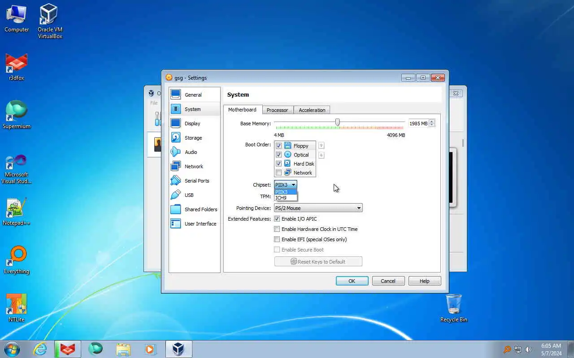Viewport: 574px width, 358px height.
Task: Click the Optical disc icon in Boot Order
Action: (288, 154)
